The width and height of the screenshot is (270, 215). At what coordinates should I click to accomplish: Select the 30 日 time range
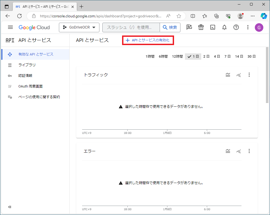tap(251, 57)
